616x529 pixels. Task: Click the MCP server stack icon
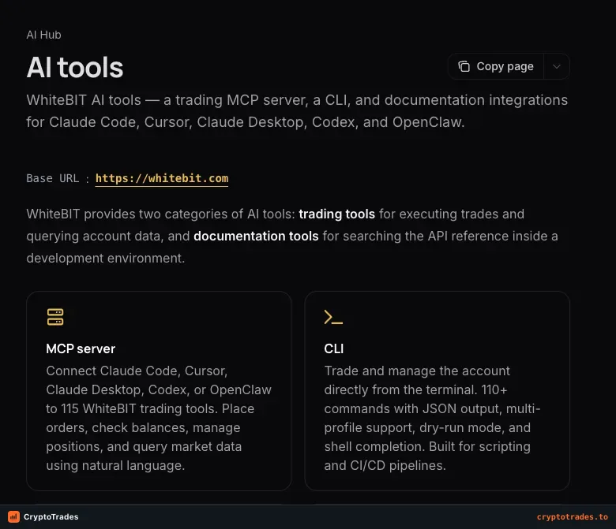[x=55, y=317]
